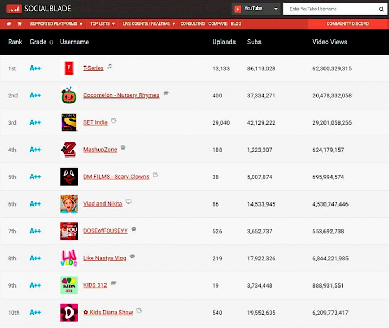Expand the Top Lists menu

tap(102, 24)
